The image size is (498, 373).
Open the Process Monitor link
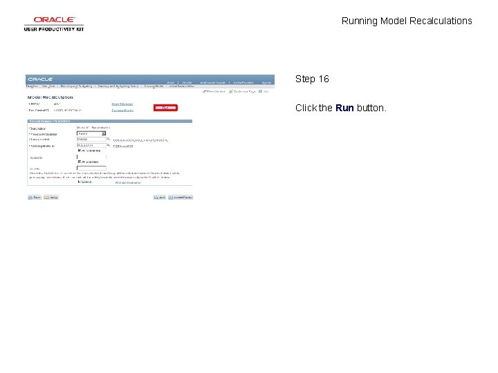tap(122, 111)
